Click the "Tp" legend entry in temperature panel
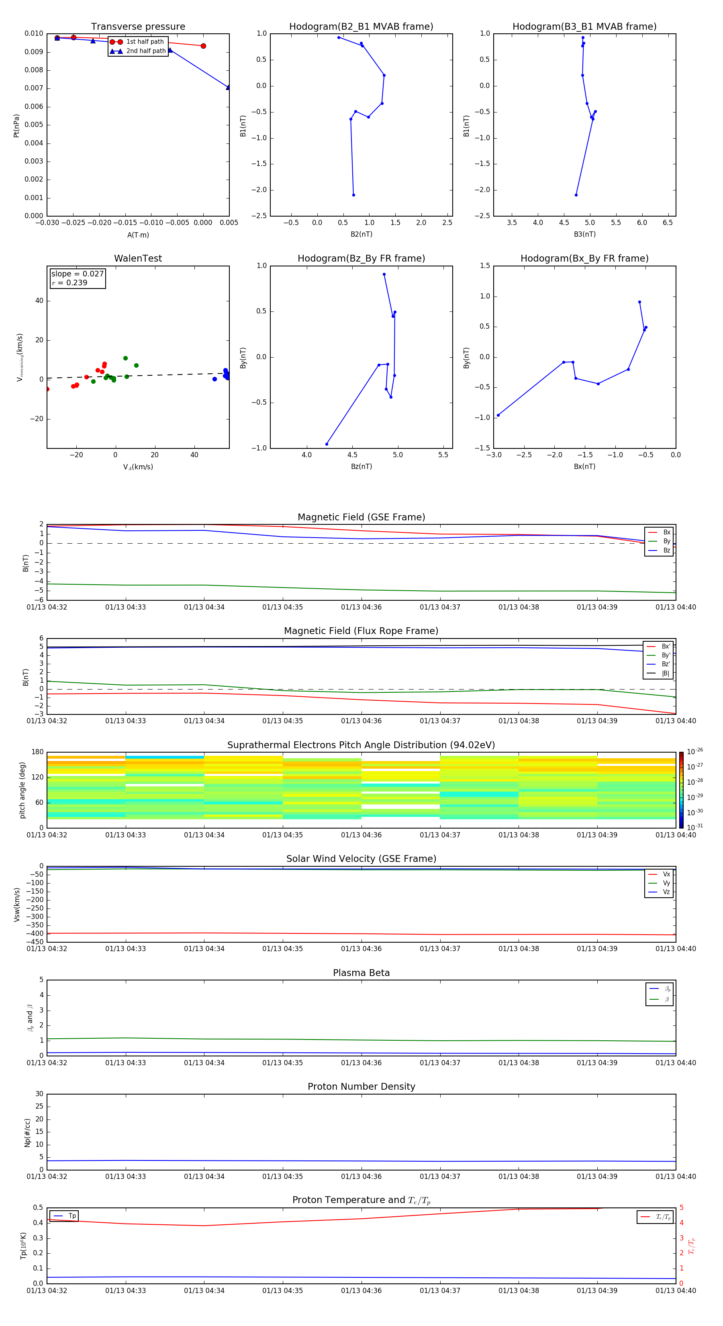Screen dimensions: 723x1326 tap(65, 1216)
